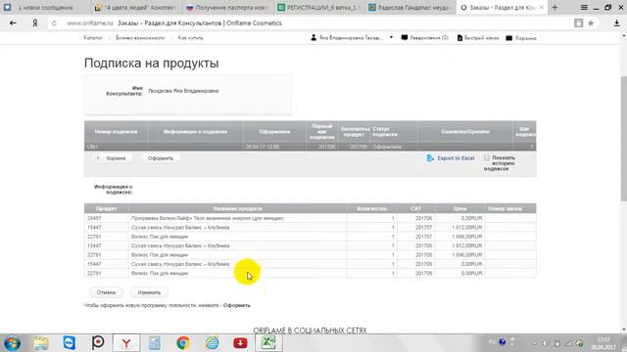Open the 'Каталог' menu item
Viewport: 627px width, 352px height.
coord(93,37)
